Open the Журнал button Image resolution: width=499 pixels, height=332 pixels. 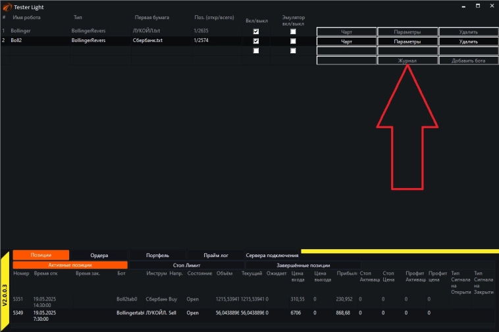click(407, 60)
